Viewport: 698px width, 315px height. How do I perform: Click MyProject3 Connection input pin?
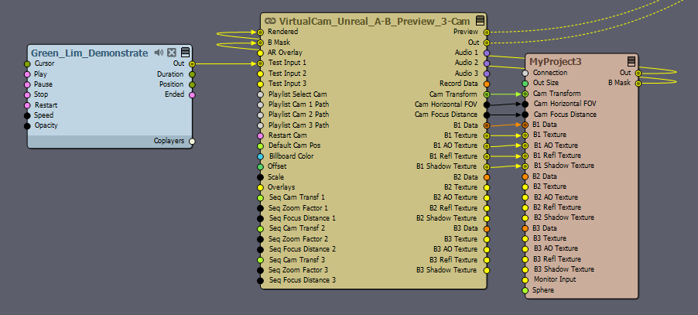[x=525, y=73]
